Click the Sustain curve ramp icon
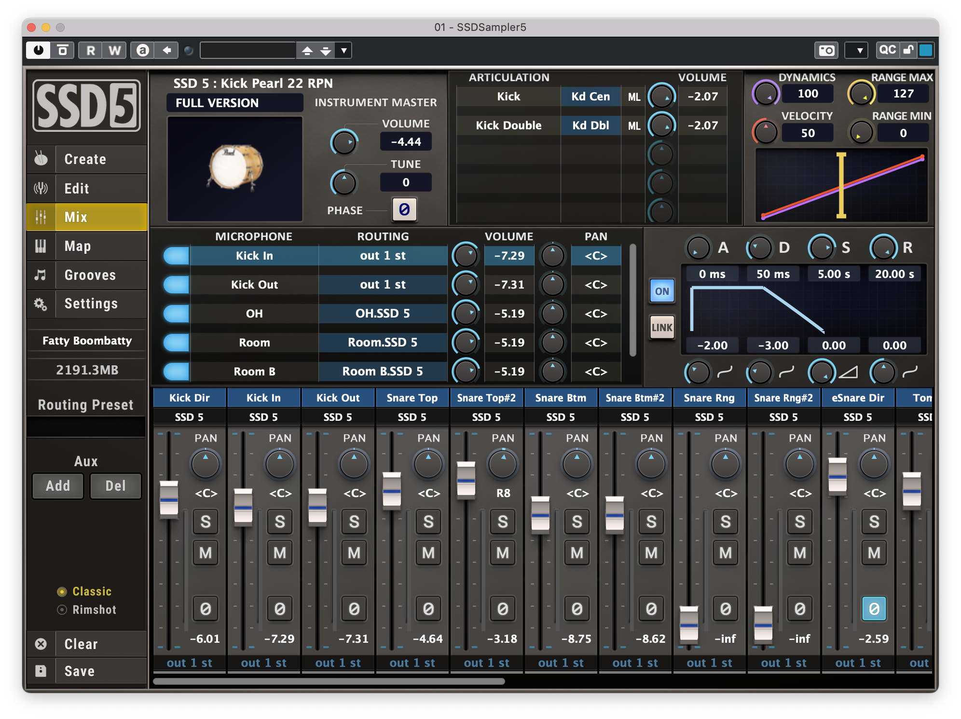This screenshot has width=961, height=719. (x=849, y=372)
